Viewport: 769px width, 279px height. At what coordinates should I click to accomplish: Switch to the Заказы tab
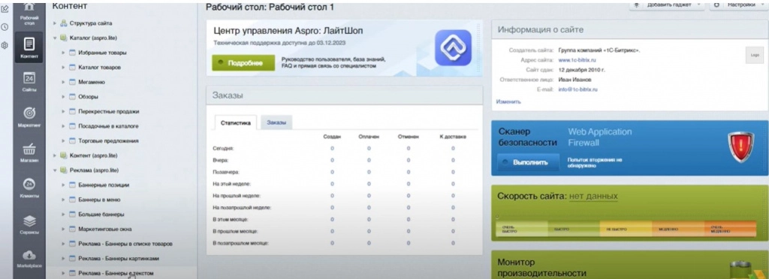(276, 122)
